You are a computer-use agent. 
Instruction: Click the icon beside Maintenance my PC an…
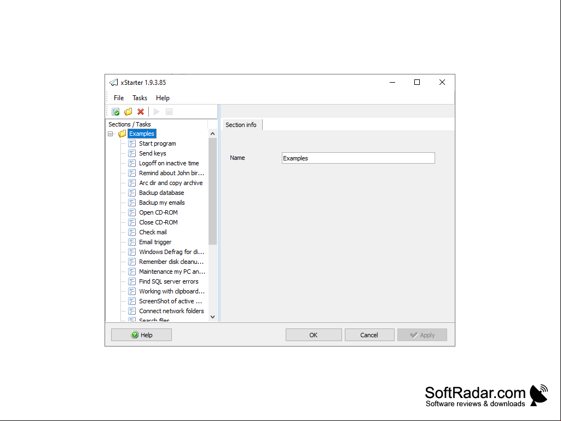pos(132,272)
